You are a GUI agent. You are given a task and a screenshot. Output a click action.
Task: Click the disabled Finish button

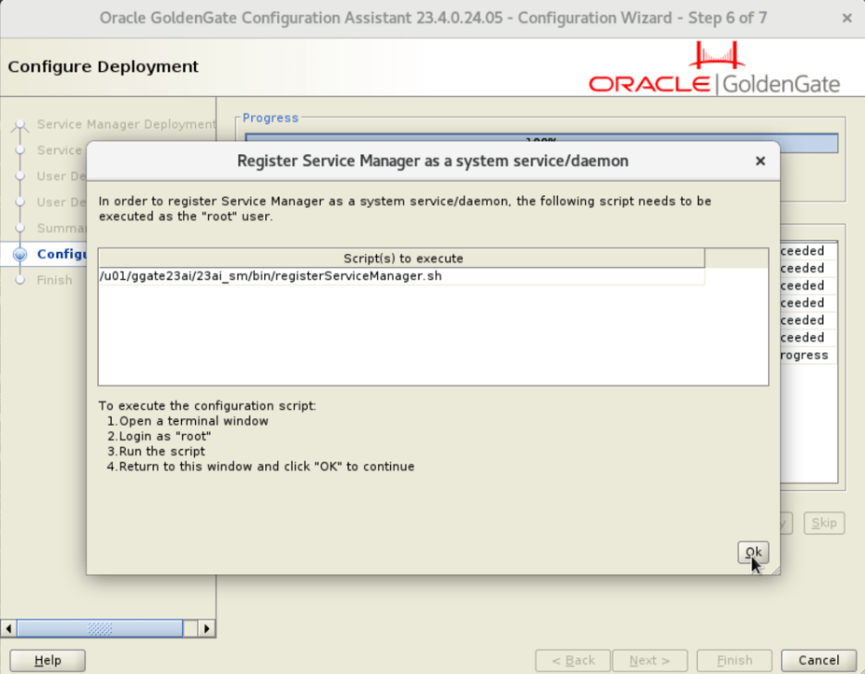(735, 660)
